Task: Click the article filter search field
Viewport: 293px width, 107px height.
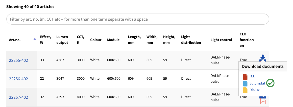Action: pos(138,19)
